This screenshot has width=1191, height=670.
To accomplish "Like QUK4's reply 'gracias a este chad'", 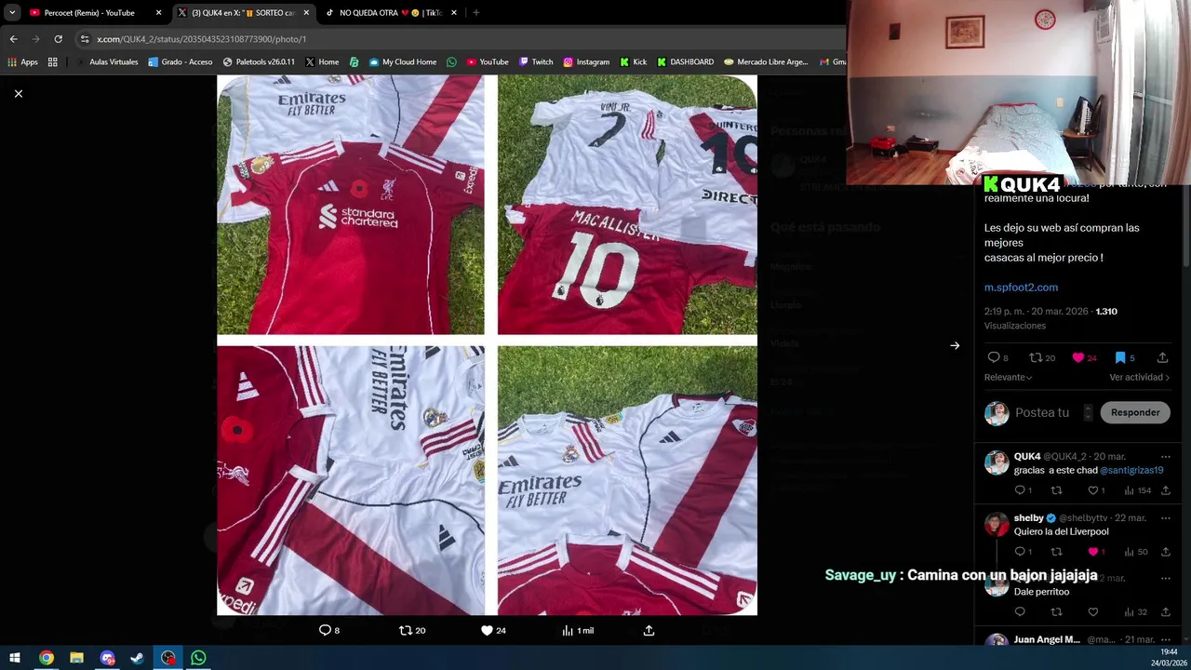I will pyautogui.click(x=1093, y=490).
